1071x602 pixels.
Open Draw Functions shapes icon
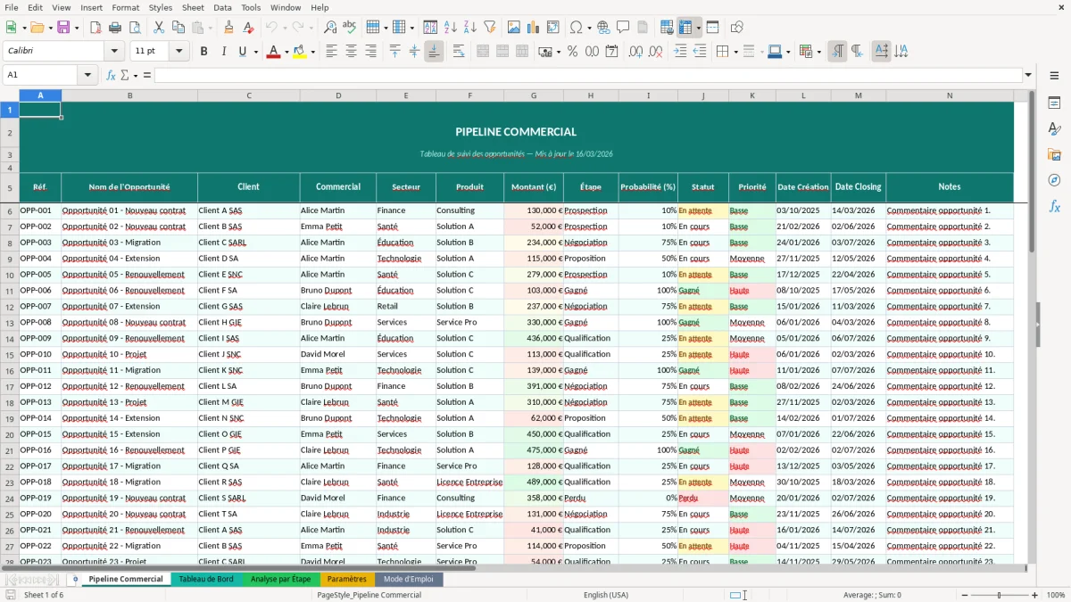(x=737, y=28)
